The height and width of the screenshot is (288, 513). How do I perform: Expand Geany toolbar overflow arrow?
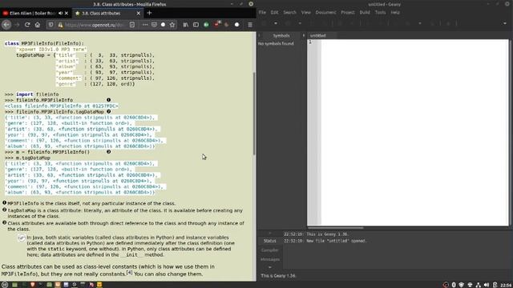coord(505,23)
